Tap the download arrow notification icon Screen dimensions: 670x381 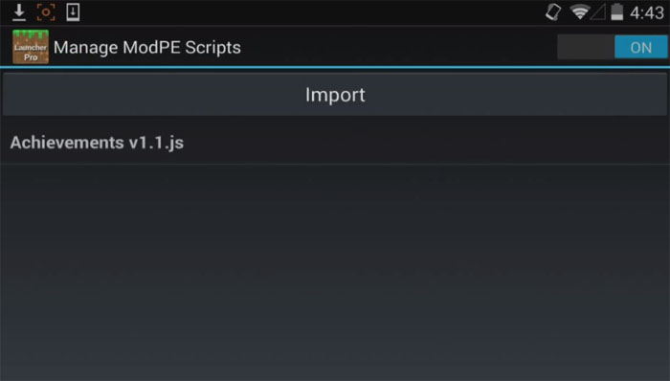[x=19, y=11]
